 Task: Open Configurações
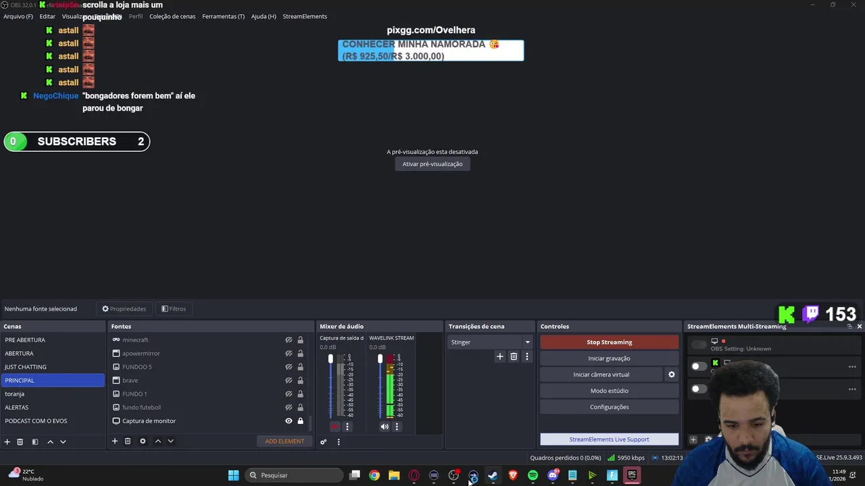coord(610,407)
